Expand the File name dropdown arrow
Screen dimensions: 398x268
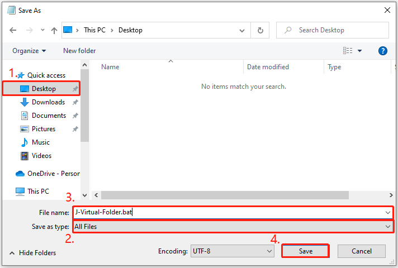tap(387, 213)
